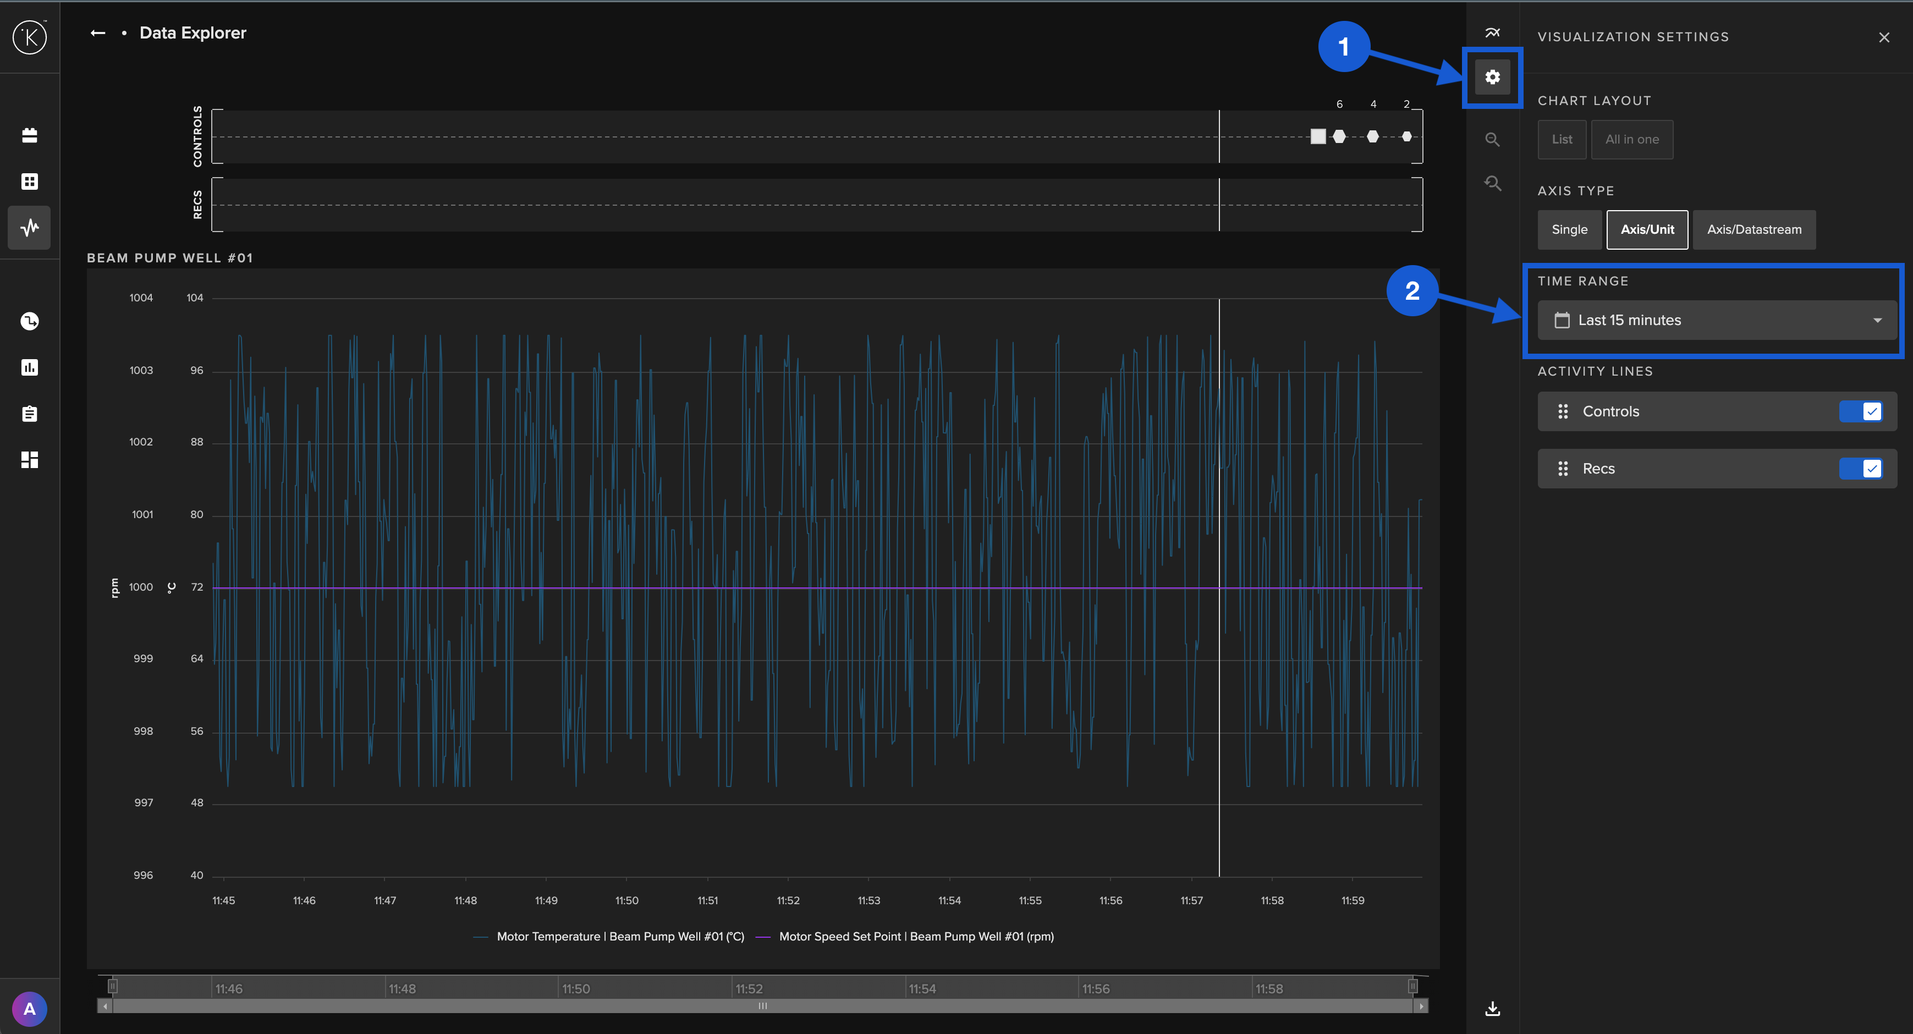Screen dimensions: 1913x1034
Task: Select the Axis/Datastream axis type
Action: tap(1753, 229)
